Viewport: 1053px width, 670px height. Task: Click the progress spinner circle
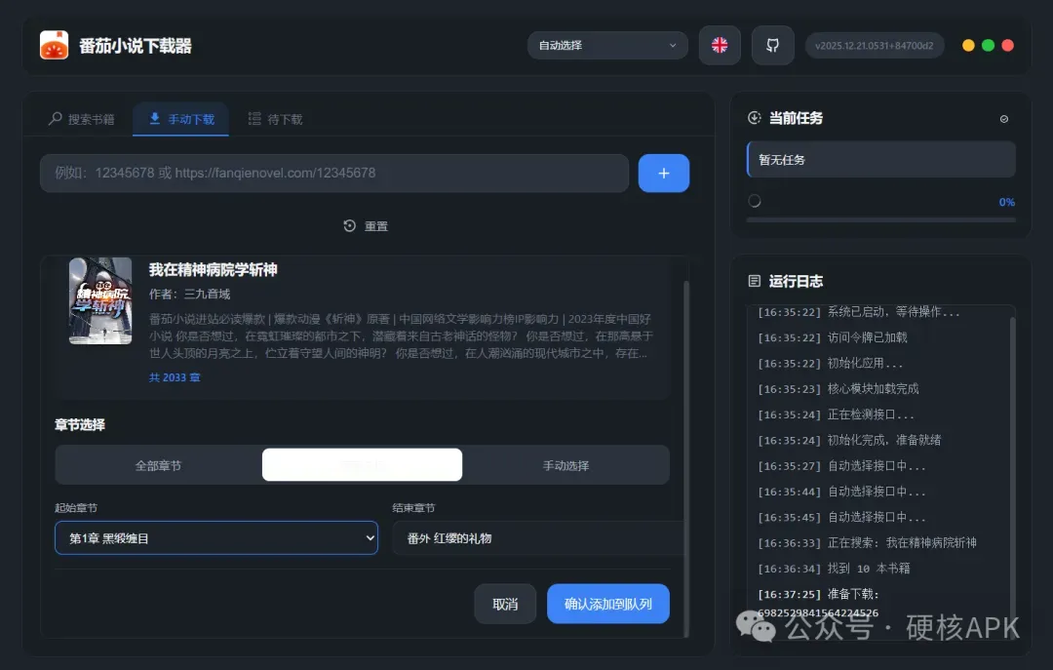(x=754, y=201)
